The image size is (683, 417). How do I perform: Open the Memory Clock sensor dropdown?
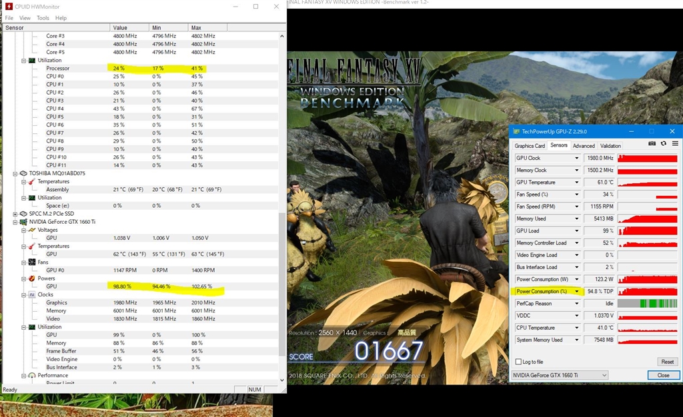pyautogui.click(x=577, y=171)
